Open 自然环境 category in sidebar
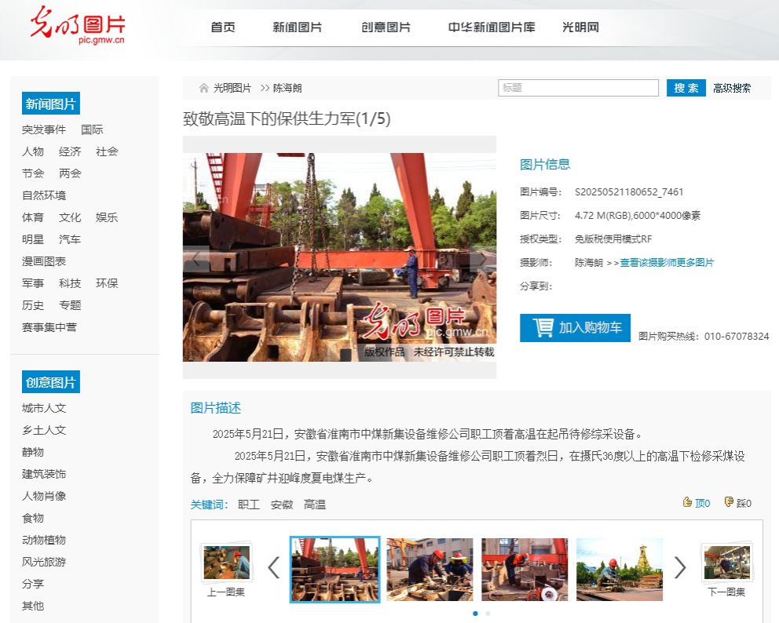The width and height of the screenshot is (779, 623). pyautogui.click(x=44, y=195)
